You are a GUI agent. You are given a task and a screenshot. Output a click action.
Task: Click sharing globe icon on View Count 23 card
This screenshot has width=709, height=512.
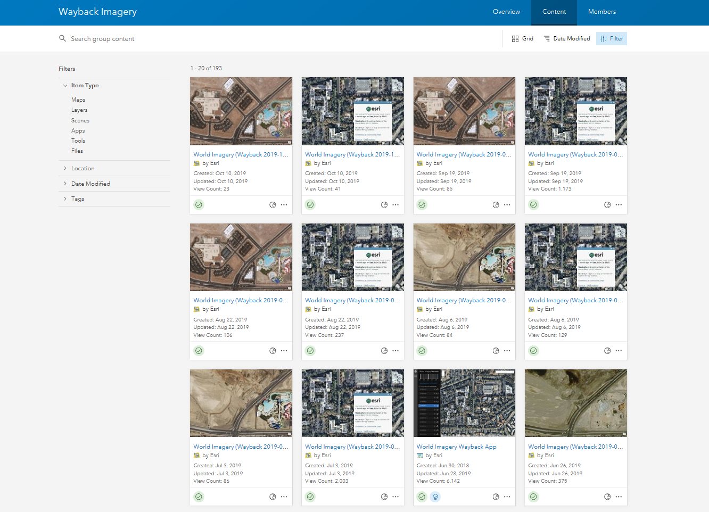coord(273,205)
